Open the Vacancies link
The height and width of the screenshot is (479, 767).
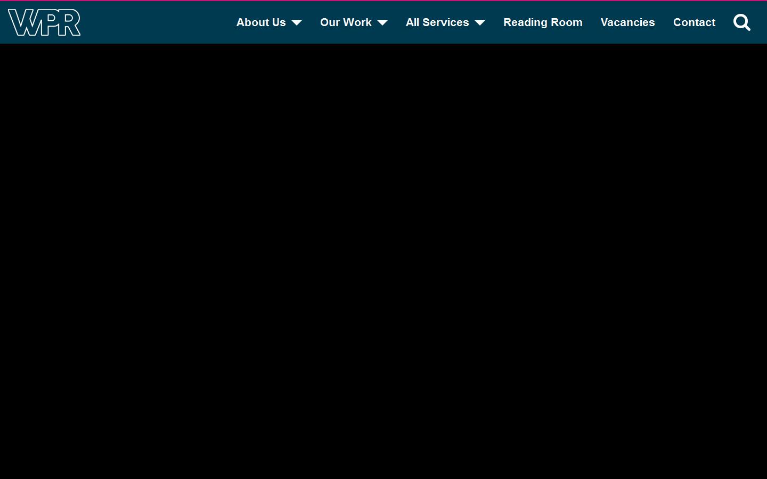[627, 22]
